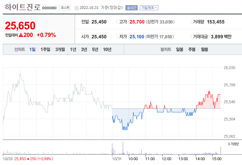Click the 25,304 y-axis label
Image resolution: width=242 pixels, height=165 pixels.
point(230,119)
